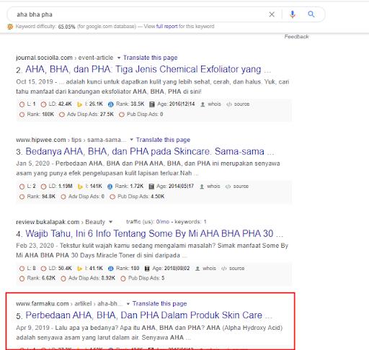Expand dropdown arrow next to journal.sociolla.com URL
Viewport: 369px width, 350px height.
pos(119,58)
